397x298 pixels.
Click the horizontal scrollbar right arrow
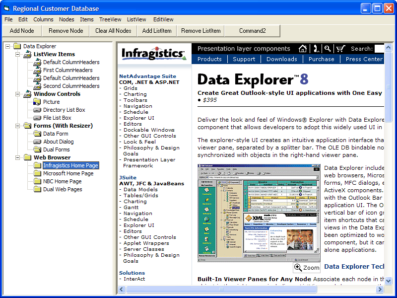[x=379, y=289]
